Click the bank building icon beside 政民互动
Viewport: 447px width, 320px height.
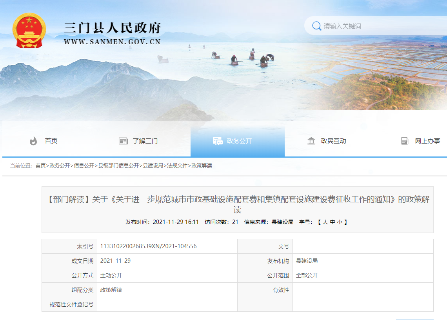pos(310,141)
